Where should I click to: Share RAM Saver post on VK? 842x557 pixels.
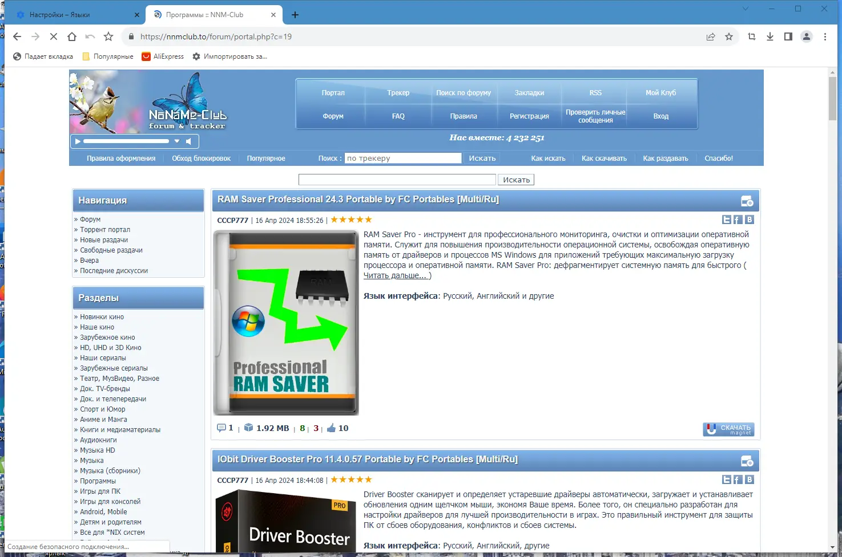pos(750,219)
